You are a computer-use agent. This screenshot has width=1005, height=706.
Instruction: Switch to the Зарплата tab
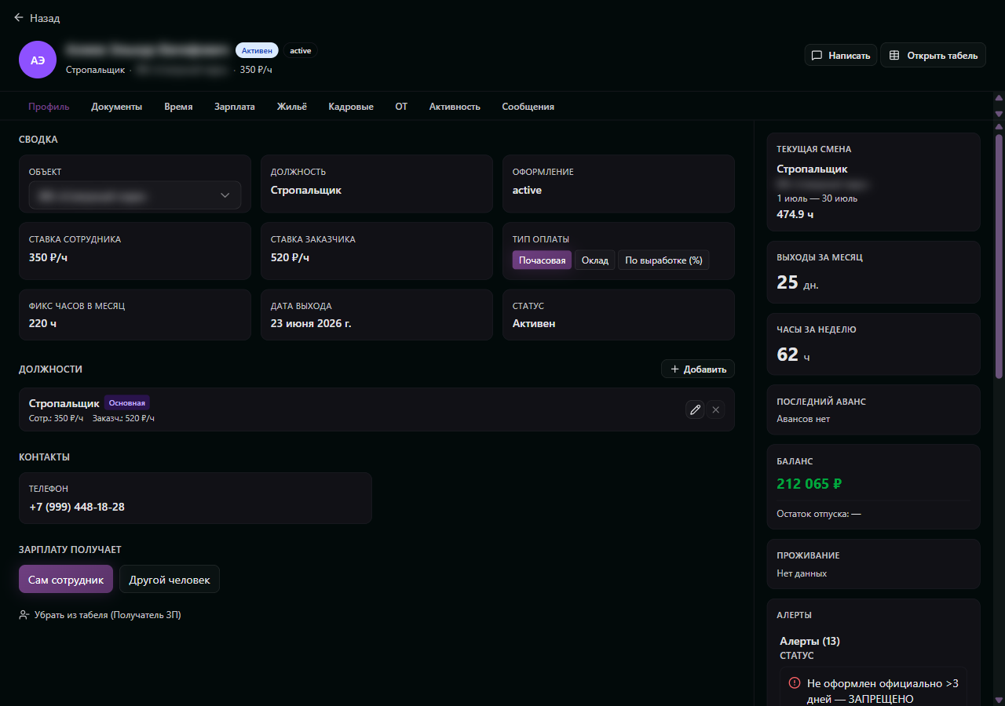click(x=235, y=107)
